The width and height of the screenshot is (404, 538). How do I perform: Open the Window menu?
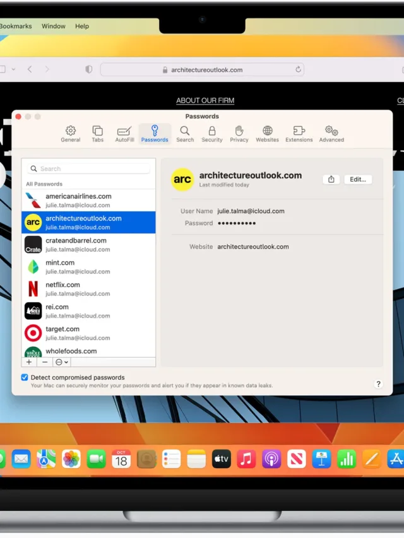[53, 26]
